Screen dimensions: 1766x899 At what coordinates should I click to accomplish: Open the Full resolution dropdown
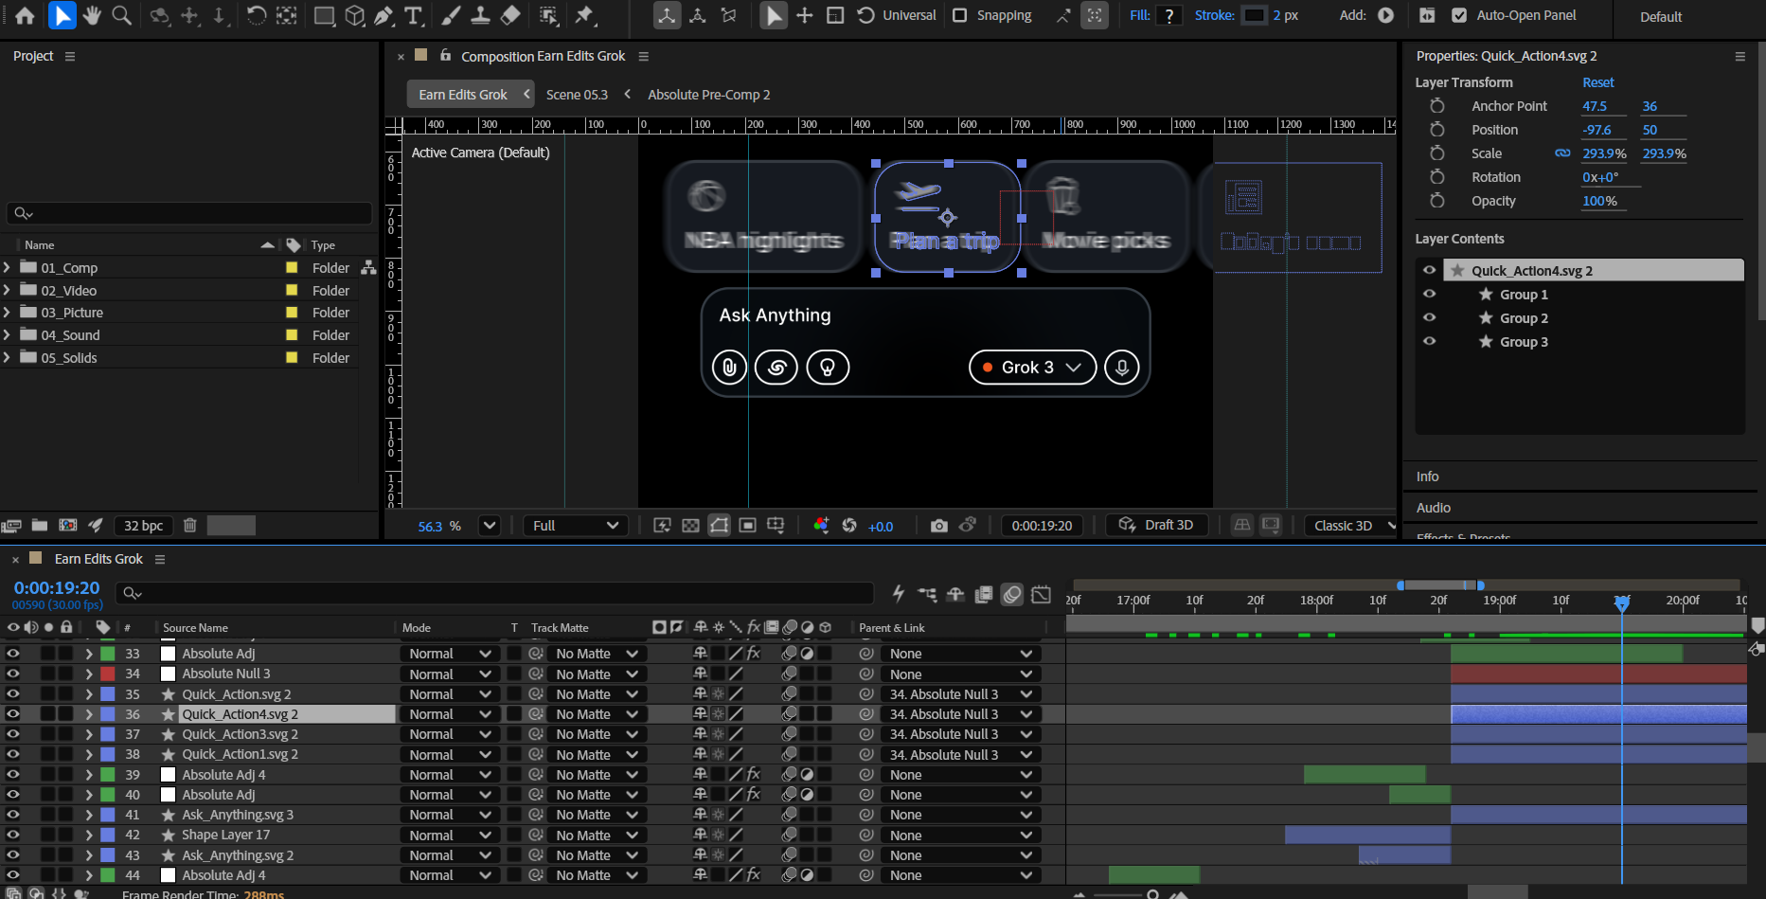[x=575, y=526]
